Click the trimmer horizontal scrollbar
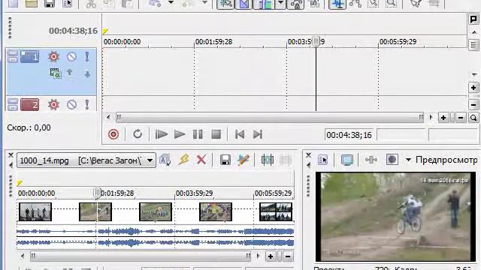 tap(141, 256)
